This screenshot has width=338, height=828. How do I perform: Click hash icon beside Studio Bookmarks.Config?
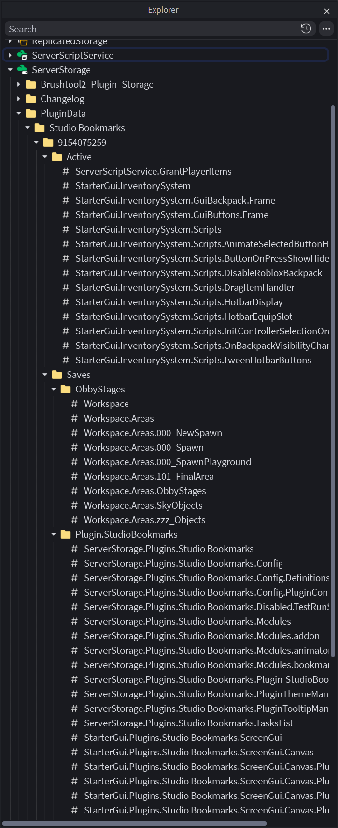pyautogui.click(x=74, y=563)
